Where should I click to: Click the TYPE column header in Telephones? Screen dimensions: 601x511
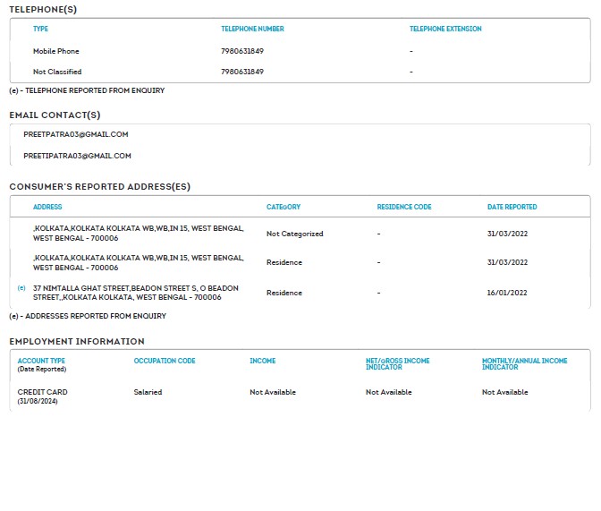pyautogui.click(x=40, y=29)
